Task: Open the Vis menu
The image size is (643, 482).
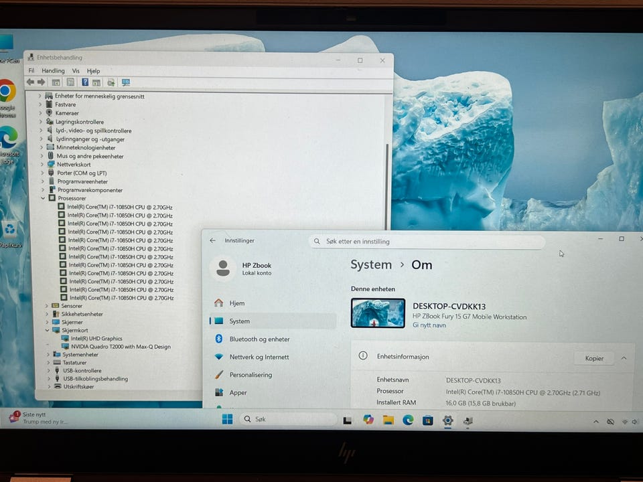Action: coord(76,70)
